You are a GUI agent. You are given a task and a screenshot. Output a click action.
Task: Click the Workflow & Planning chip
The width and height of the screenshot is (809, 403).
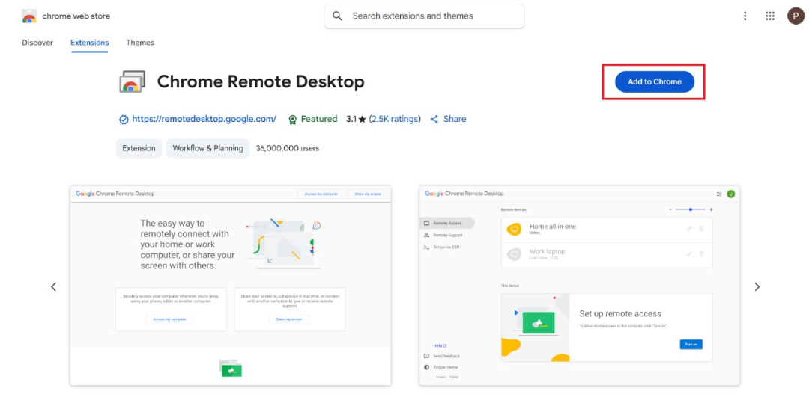[208, 148]
